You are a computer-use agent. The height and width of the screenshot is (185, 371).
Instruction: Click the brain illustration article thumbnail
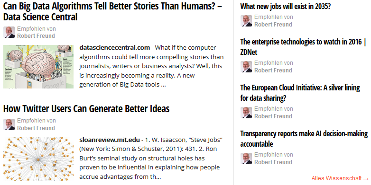tap(38, 67)
